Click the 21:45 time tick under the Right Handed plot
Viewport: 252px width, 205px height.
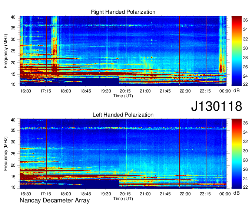point(165,91)
